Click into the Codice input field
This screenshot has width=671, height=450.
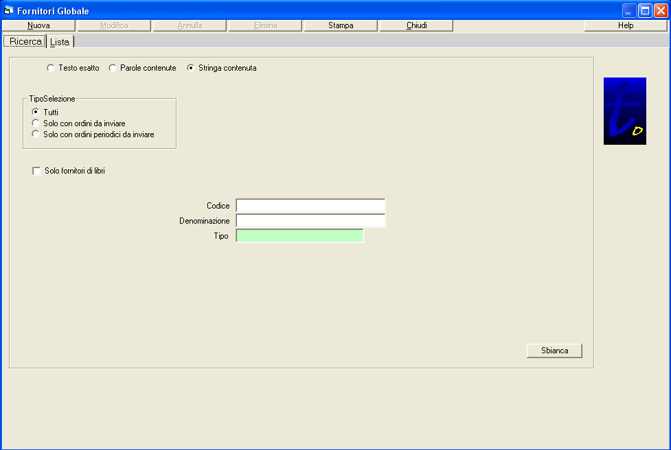pyautogui.click(x=310, y=206)
